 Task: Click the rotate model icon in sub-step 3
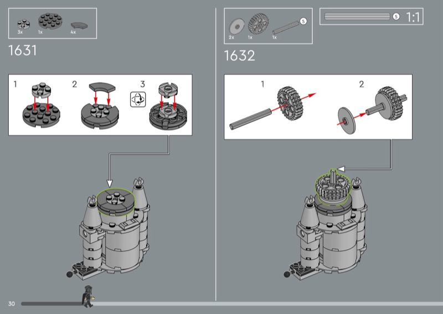pos(136,100)
